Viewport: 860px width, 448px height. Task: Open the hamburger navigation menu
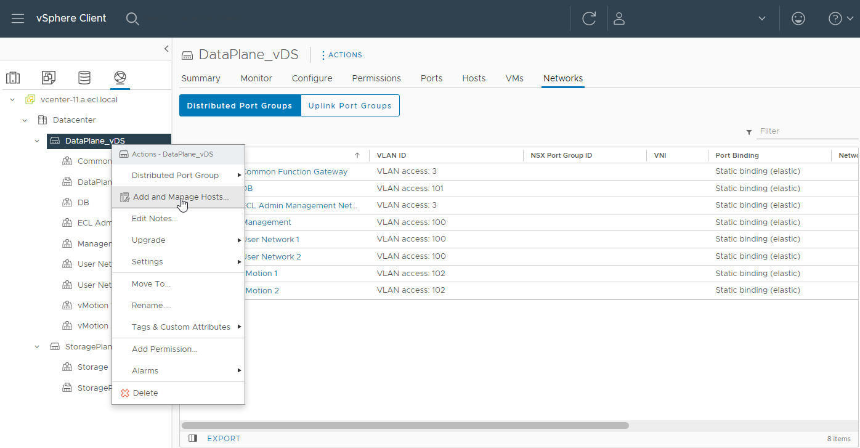pos(18,18)
